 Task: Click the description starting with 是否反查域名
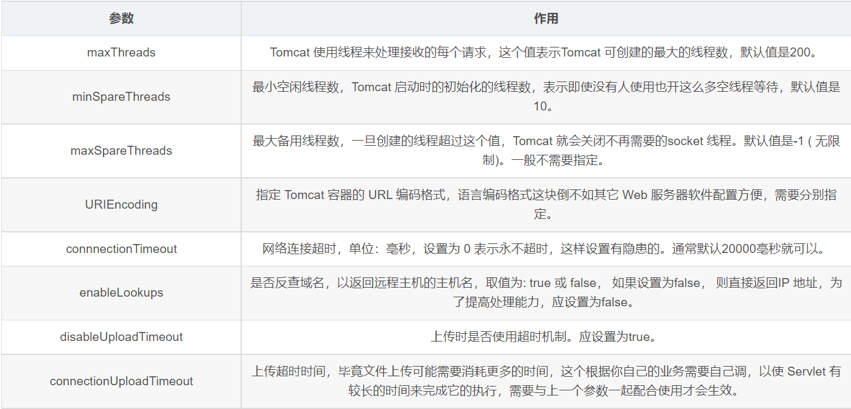click(x=546, y=293)
